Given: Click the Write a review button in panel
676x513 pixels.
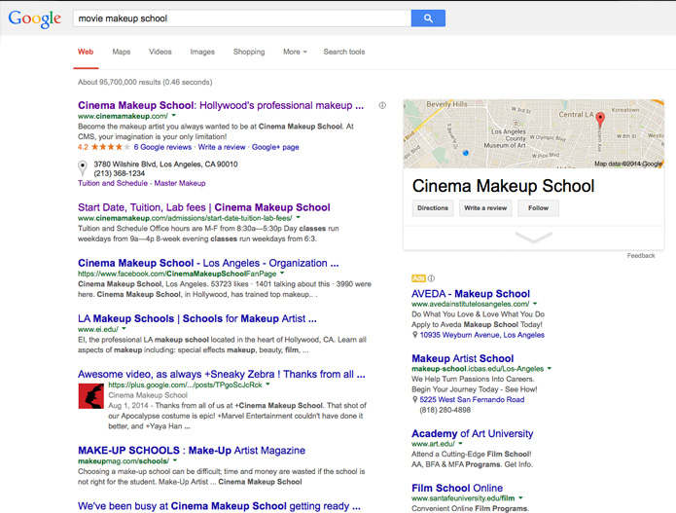Looking at the screenshot, I should 485,208.
